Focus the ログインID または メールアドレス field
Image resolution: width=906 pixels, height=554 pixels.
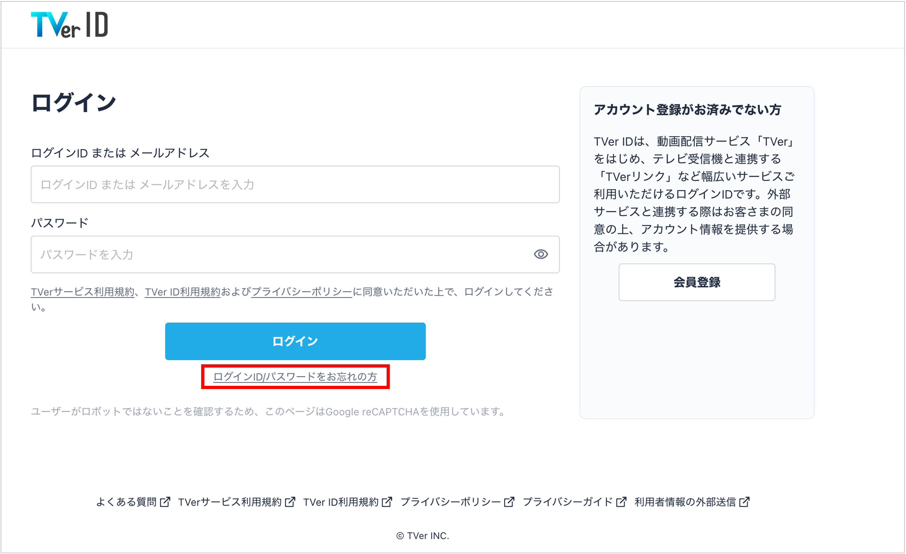[x=295, y=184]
